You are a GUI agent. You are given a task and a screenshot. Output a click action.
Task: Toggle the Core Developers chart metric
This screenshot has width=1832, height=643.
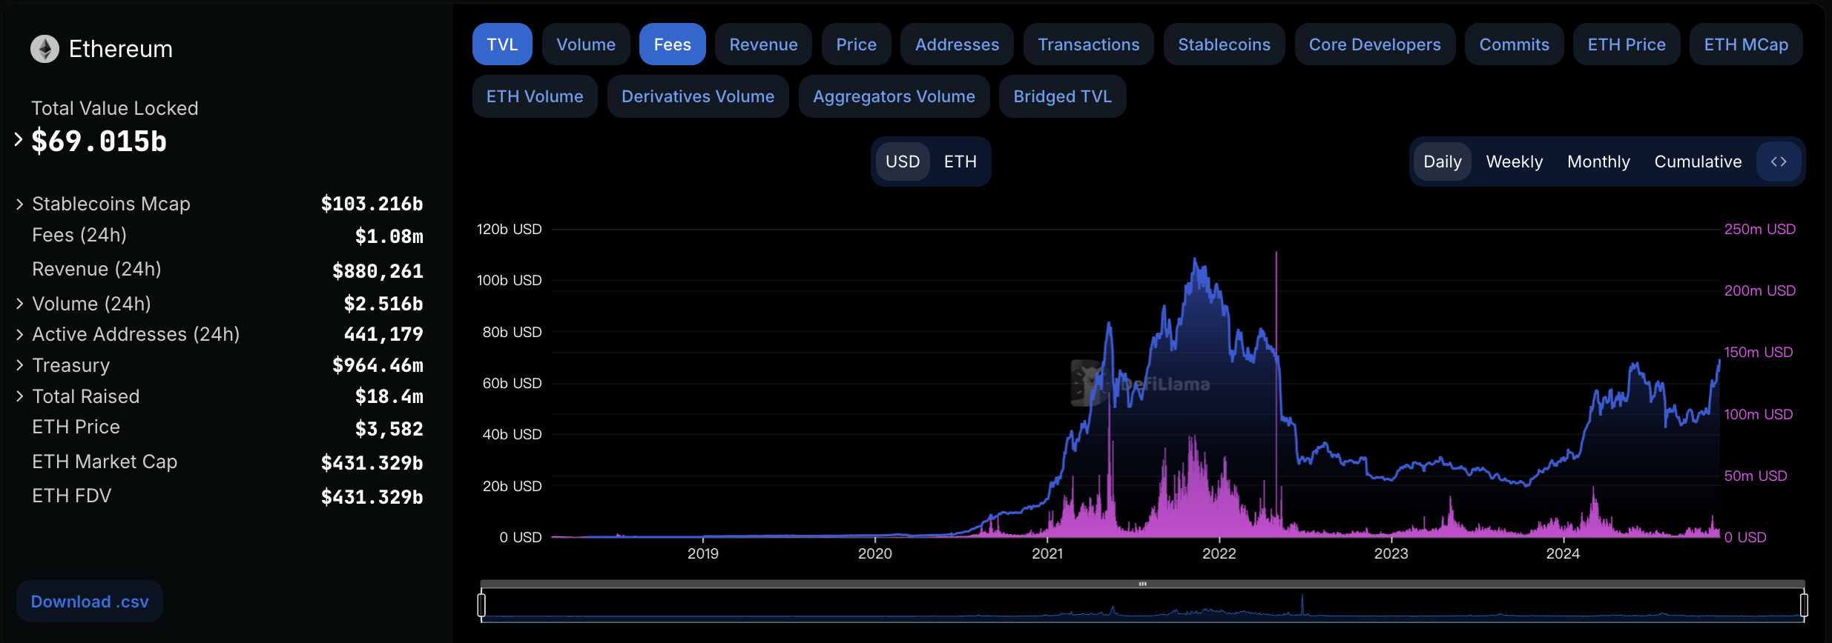1375,44
